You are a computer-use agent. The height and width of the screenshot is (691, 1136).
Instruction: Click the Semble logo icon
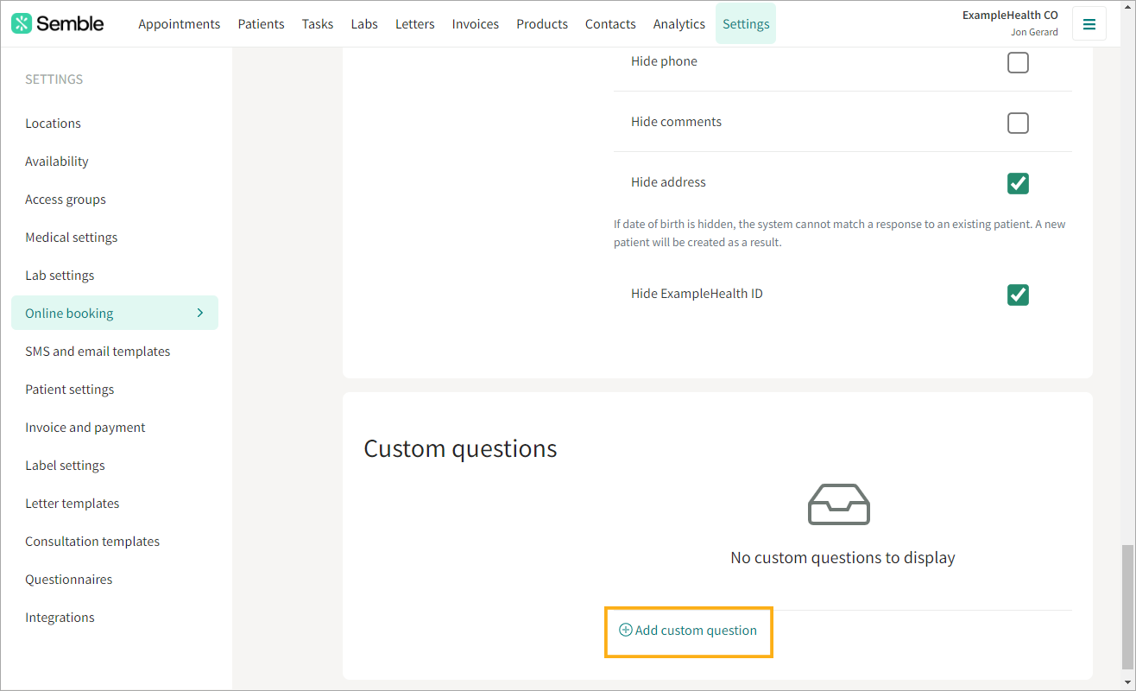point(22,24)
